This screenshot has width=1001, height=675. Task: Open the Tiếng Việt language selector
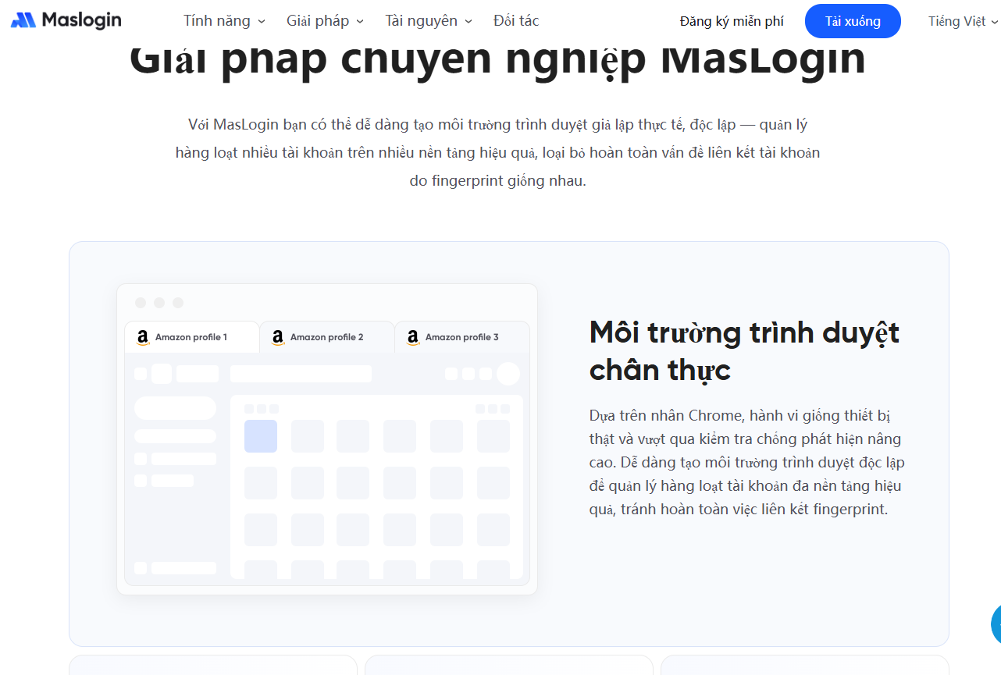(962, 21)
